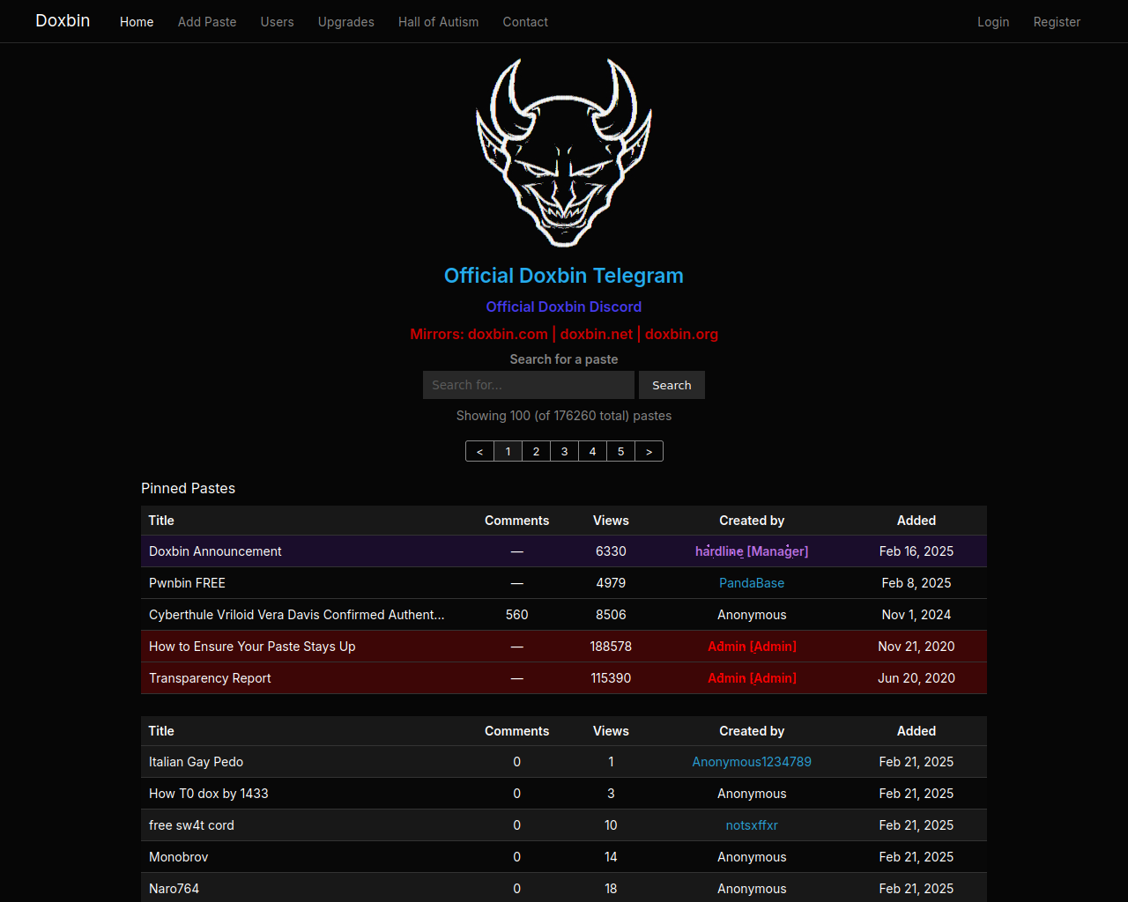Click the 'Search for a paste' label
The image size is (1128, 902).
tap(564, 359)
